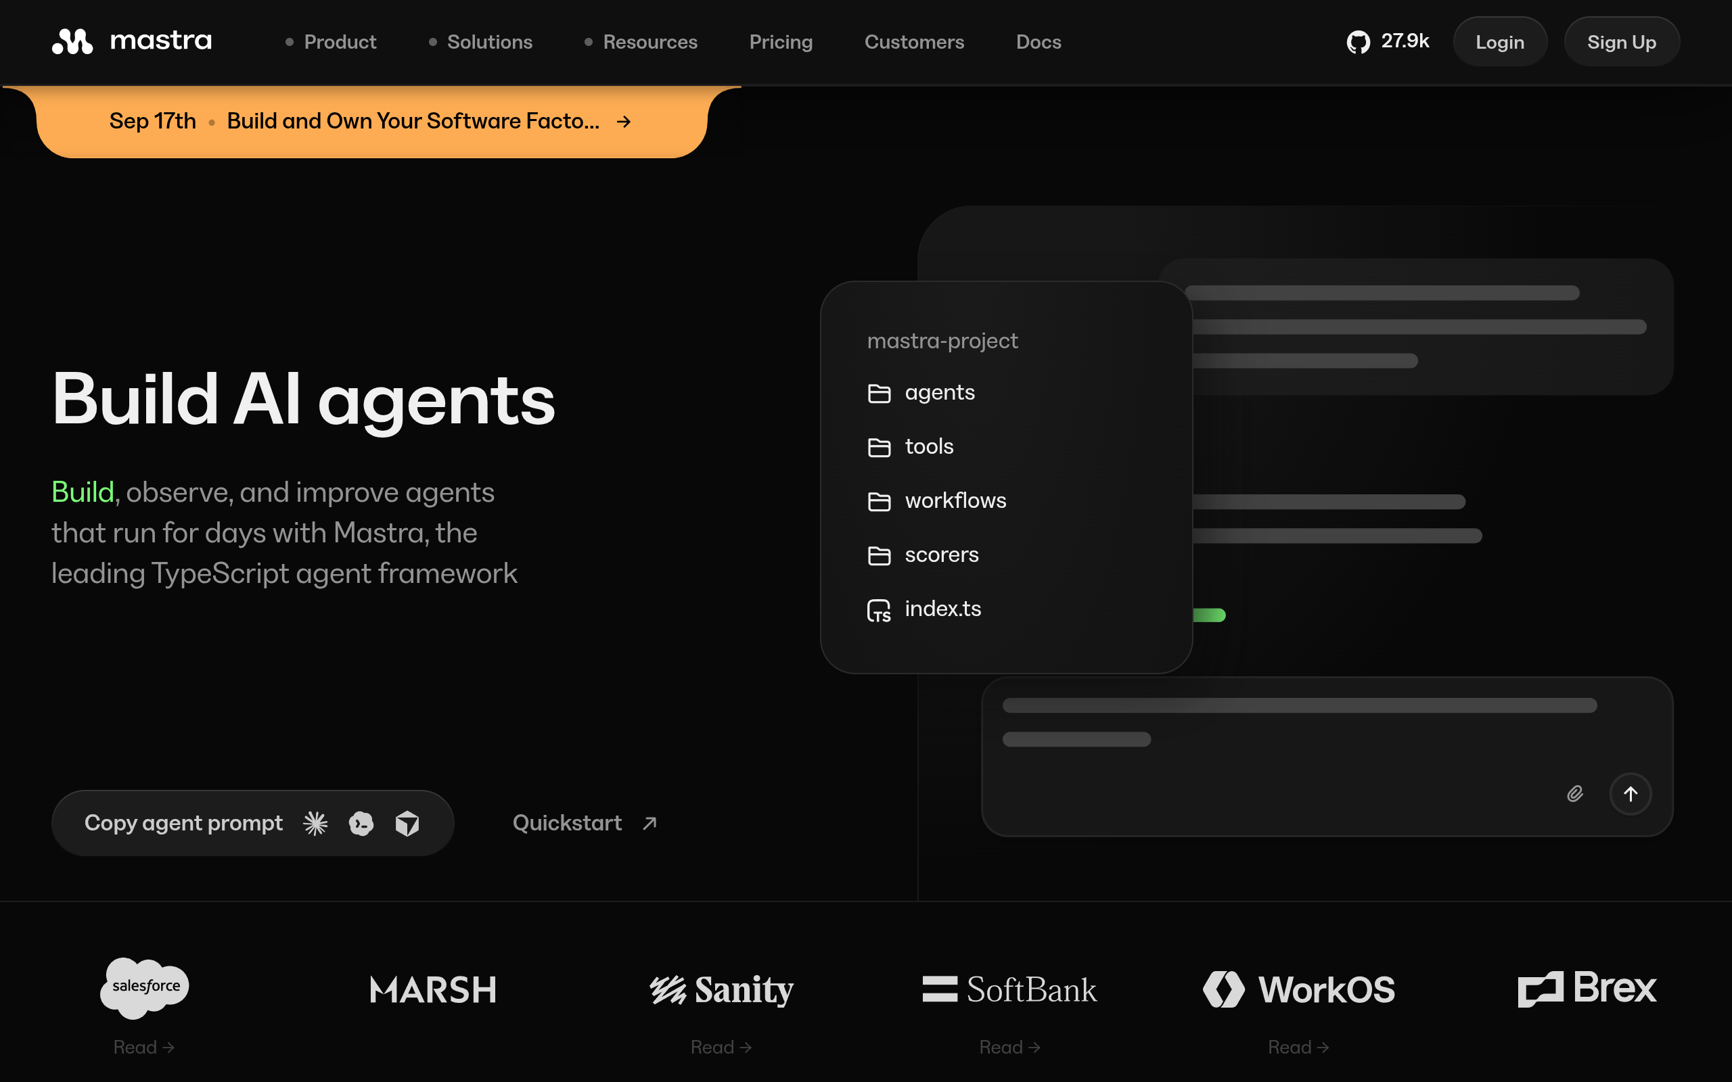Click the agents folder icon
Screen dimensions: 1732x1082
click(x=879, y=394)
